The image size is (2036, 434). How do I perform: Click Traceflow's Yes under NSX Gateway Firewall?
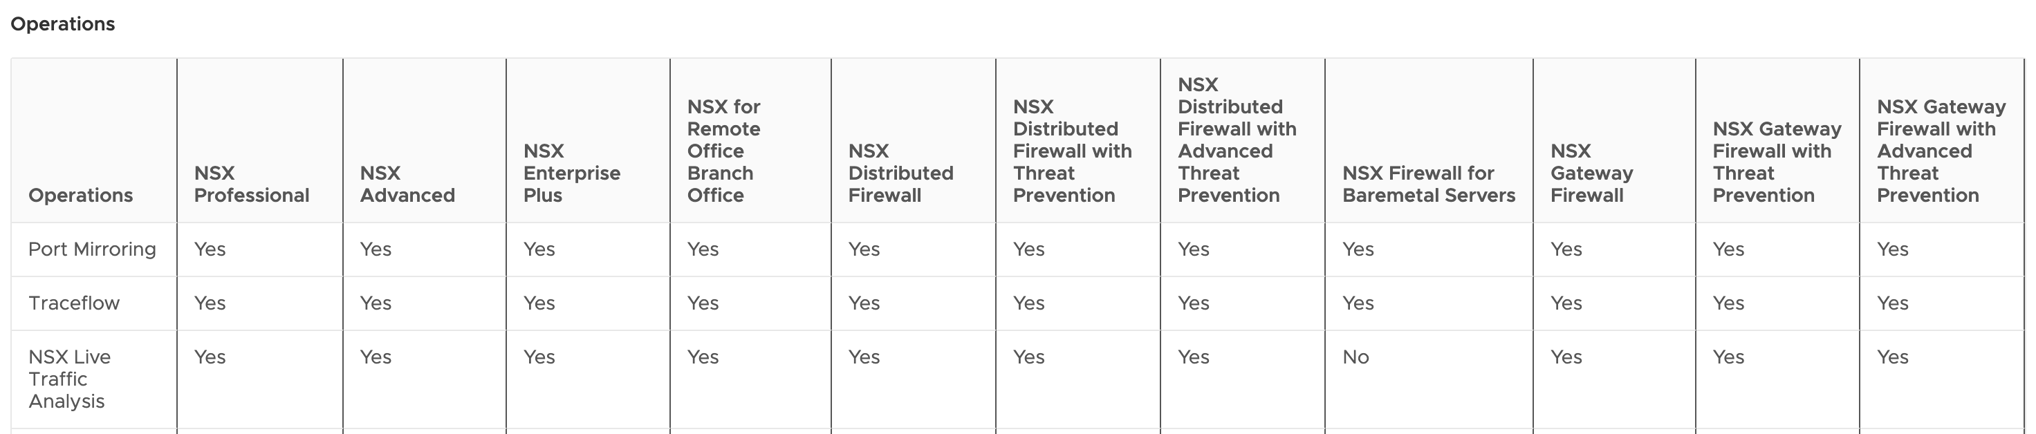point(1566,303)
